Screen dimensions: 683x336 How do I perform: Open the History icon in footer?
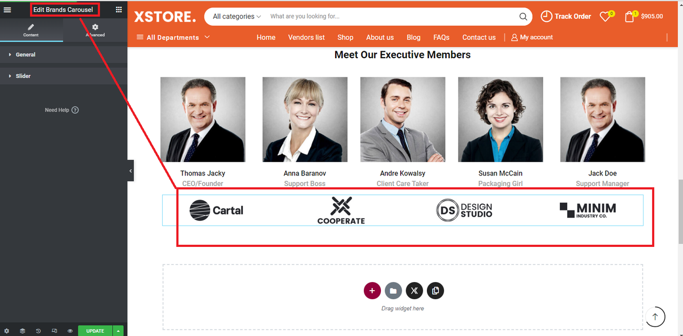click(x=38, y=331)
